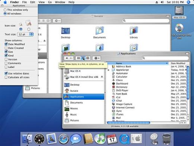Open Finder from the Dock

[27, 139]
